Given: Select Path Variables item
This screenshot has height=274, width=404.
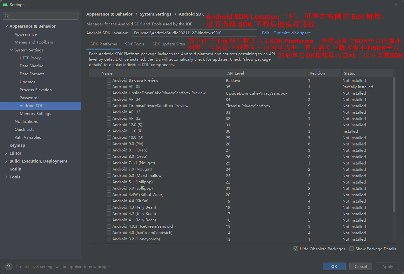Looking at the screenshot, I should point(28,137).
